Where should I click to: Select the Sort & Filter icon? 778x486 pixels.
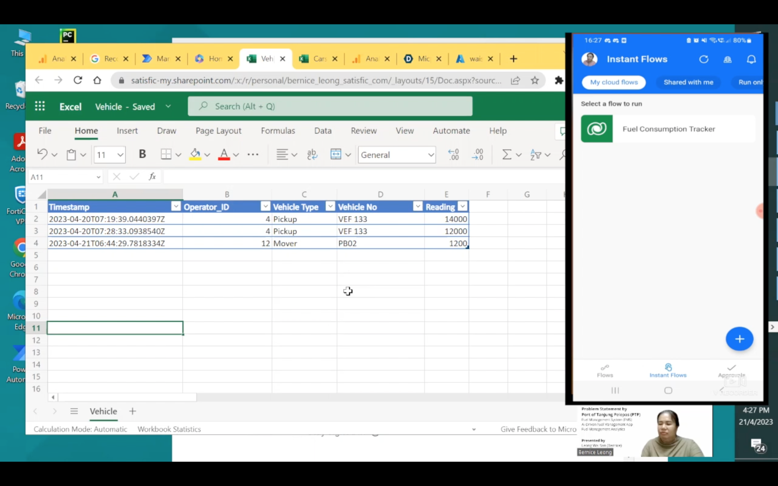pos(536,155)
